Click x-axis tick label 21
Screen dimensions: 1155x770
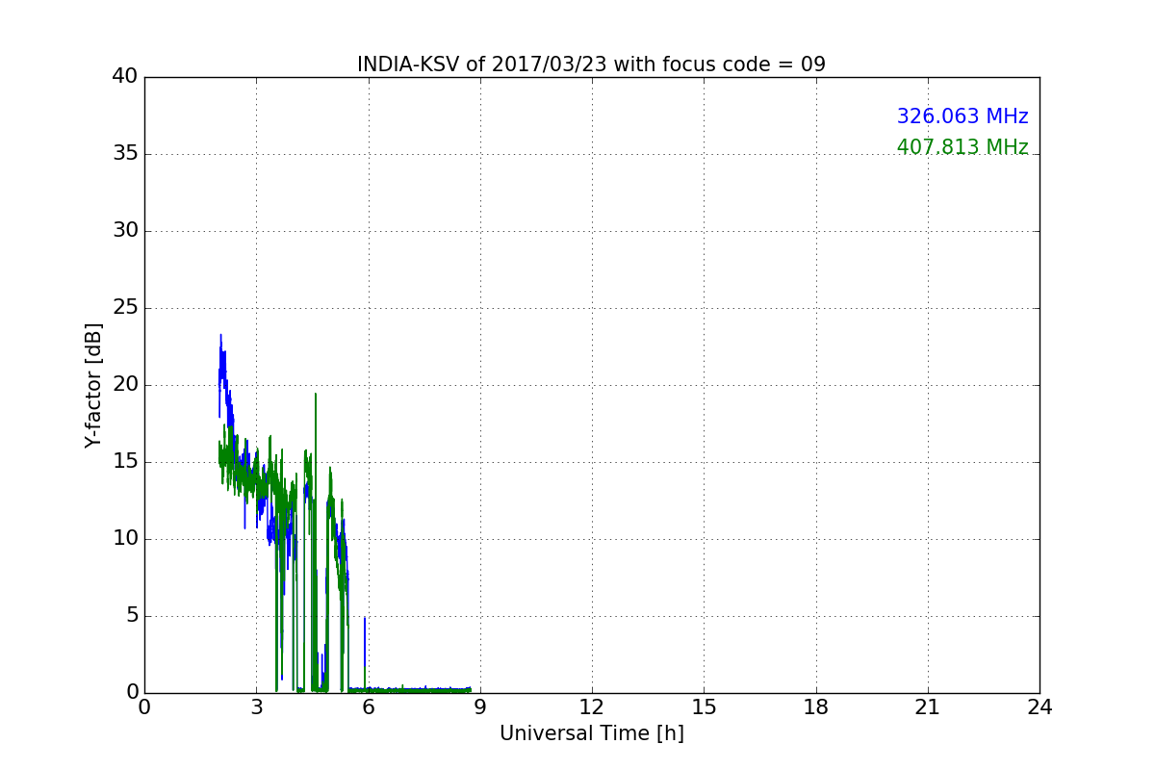[928, 707]
